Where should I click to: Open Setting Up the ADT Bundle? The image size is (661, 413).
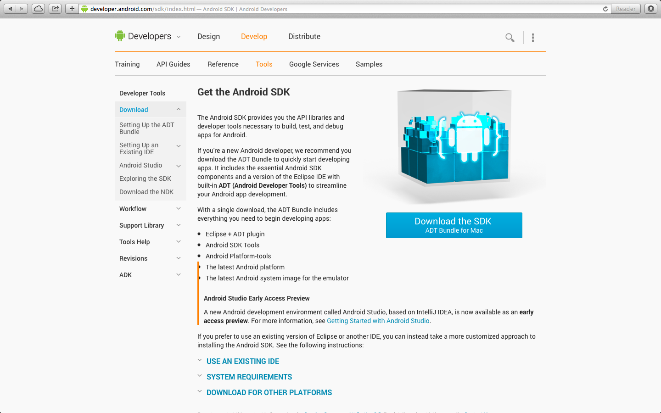pyautogui.click(x=147, y=128)
